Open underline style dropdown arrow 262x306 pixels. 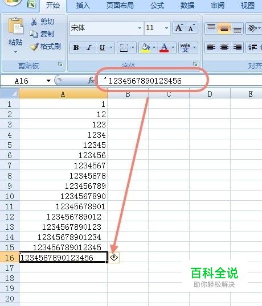(111, 47)
